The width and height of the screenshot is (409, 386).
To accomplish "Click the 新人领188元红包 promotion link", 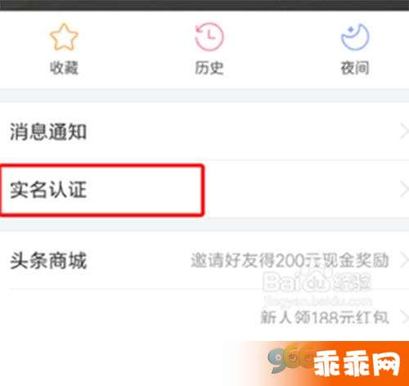I will [x=325, y=317].
